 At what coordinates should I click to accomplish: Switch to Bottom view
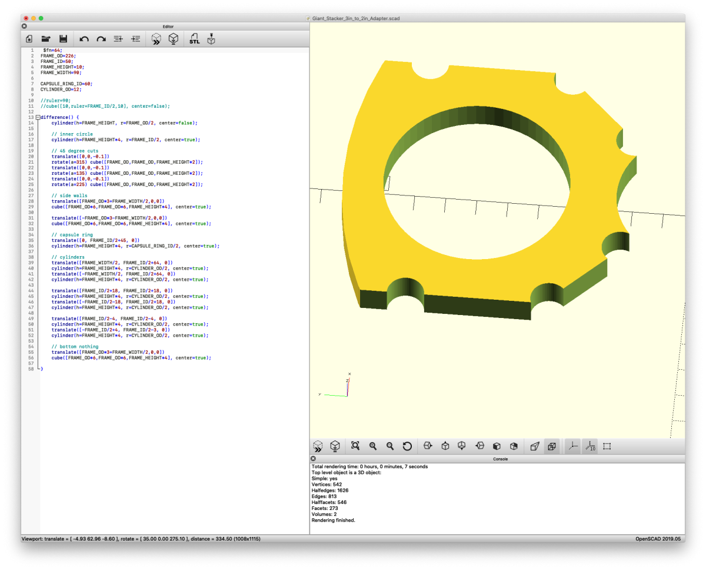[x=462, y=446]
